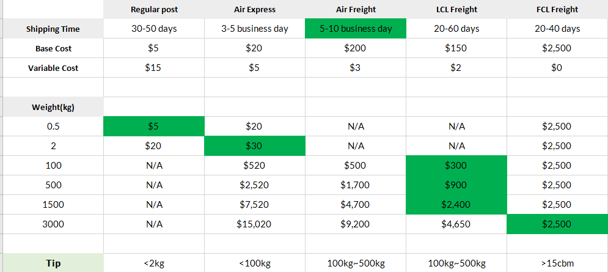Click the green $30 Air Express cell
Viewport: 608px width, 272px height.
[254, 146]
